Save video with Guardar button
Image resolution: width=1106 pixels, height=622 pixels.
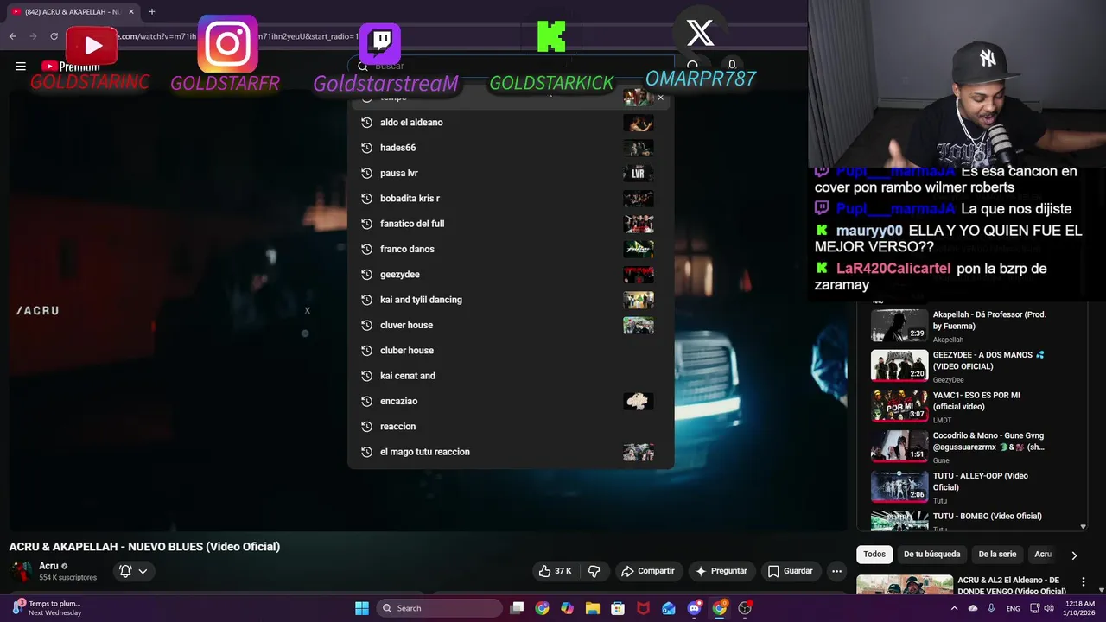[x=791, y=571]
